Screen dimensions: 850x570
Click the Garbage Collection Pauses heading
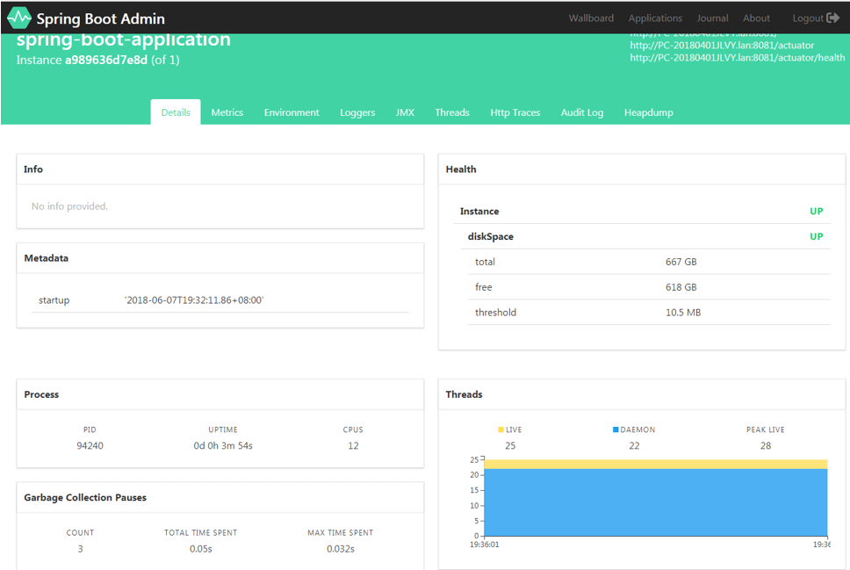pos(85,497)
